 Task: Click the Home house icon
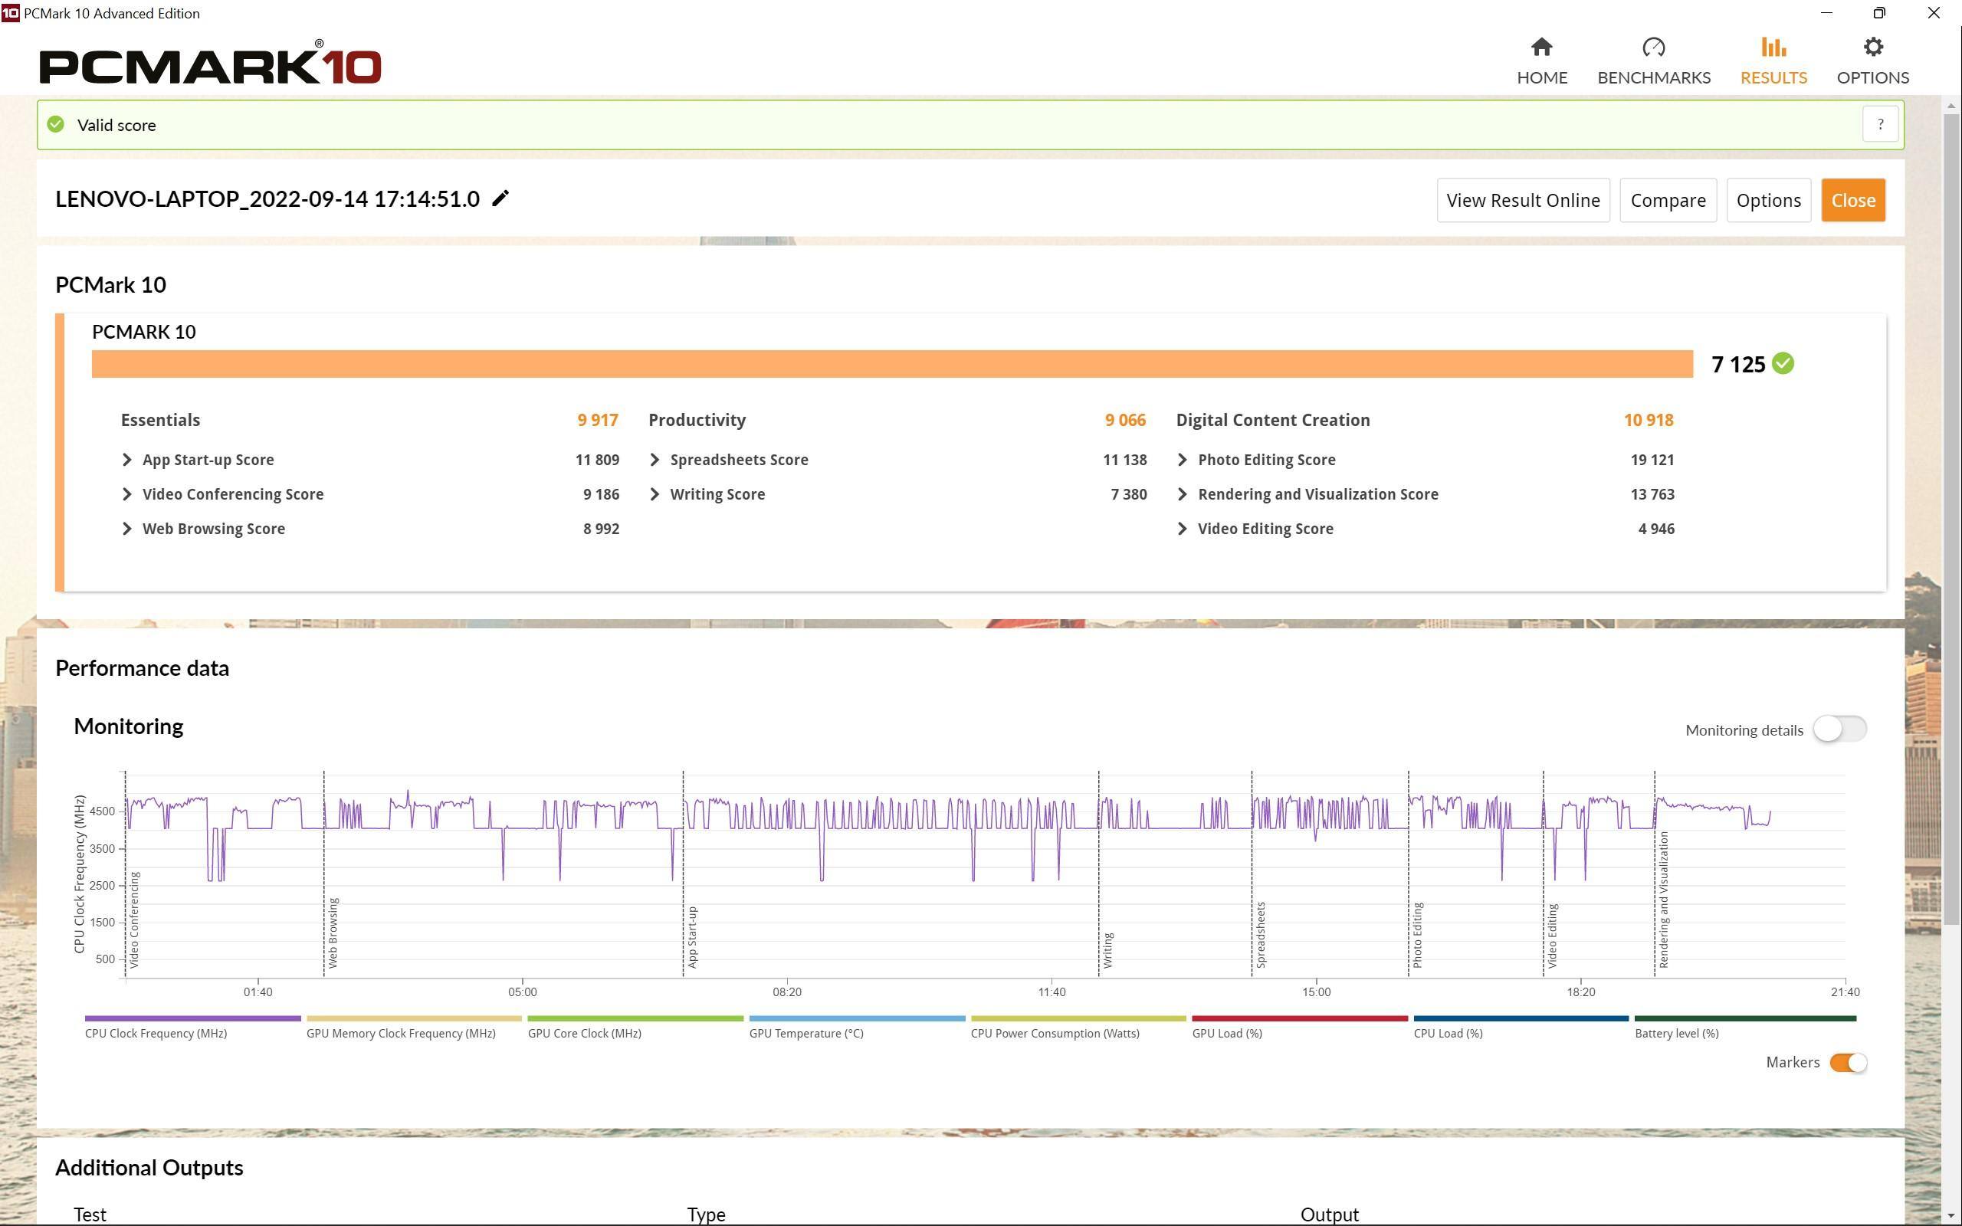pos(1541,47)
